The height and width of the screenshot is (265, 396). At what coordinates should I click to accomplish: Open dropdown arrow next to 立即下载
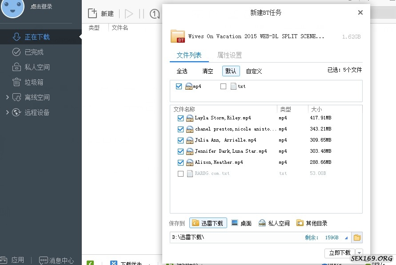coord(359,253)
